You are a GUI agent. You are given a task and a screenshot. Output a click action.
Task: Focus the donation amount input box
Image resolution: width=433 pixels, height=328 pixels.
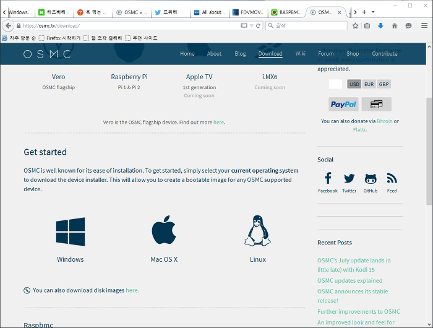(335, 84)
